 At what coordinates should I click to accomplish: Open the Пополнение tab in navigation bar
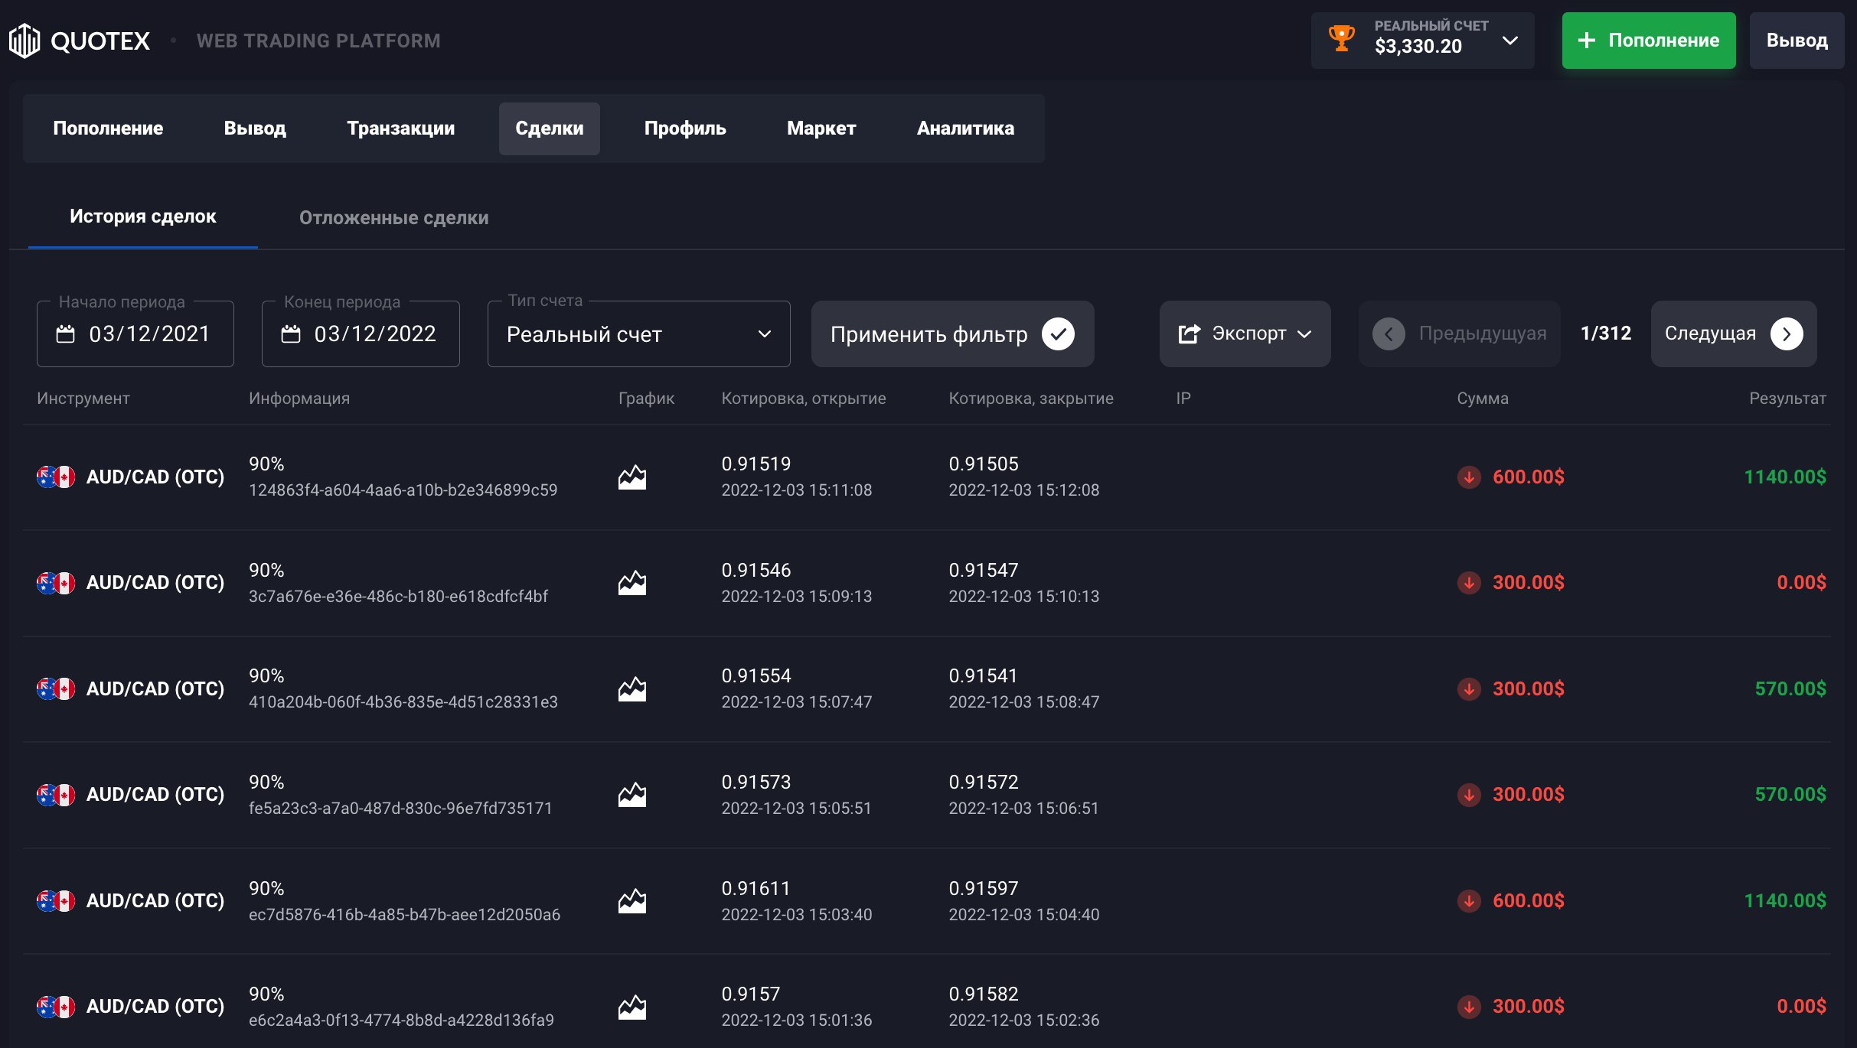coord(108,129)
